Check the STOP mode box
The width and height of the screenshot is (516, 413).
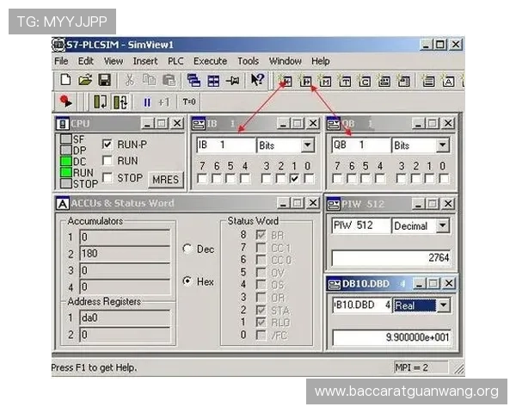(107, 177)
